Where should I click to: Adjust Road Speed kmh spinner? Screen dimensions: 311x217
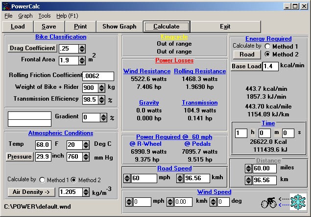(x=180, y=178)
